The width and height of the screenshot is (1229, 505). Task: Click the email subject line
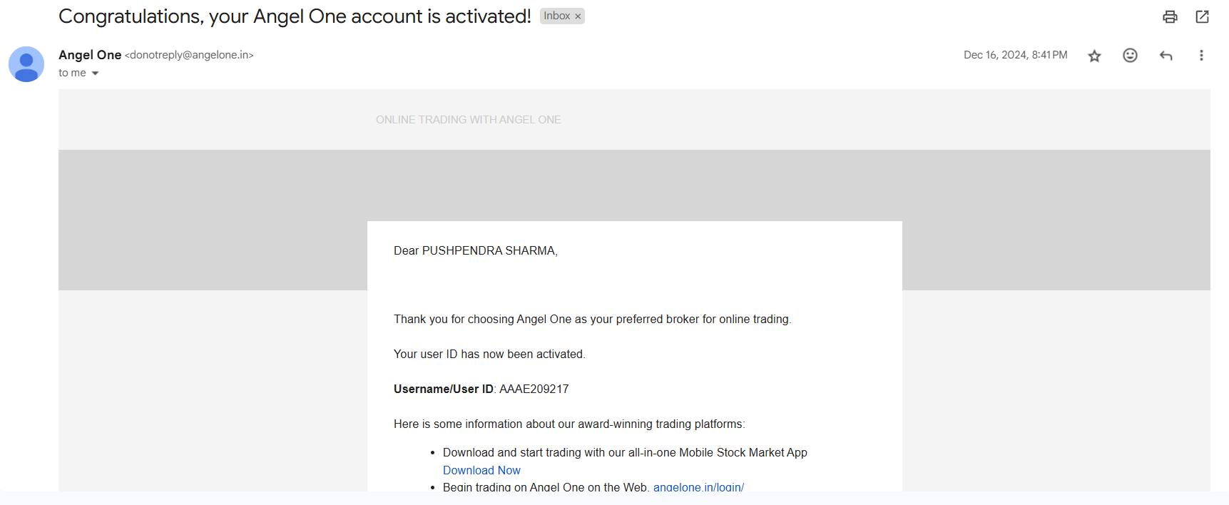[x=295, y=16]
